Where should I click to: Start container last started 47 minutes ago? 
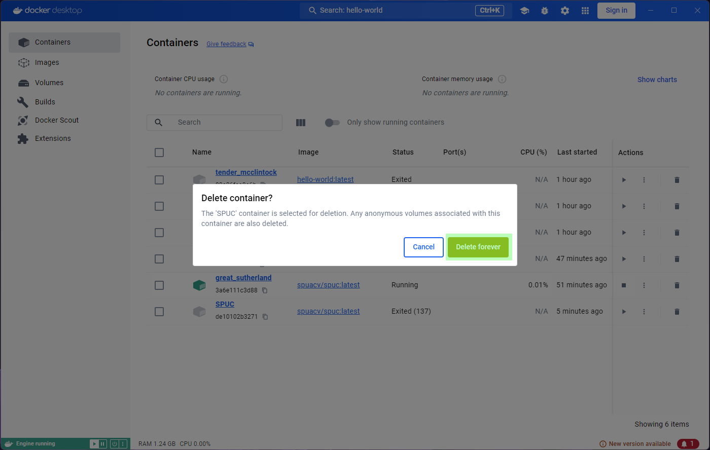pos(624,259)
